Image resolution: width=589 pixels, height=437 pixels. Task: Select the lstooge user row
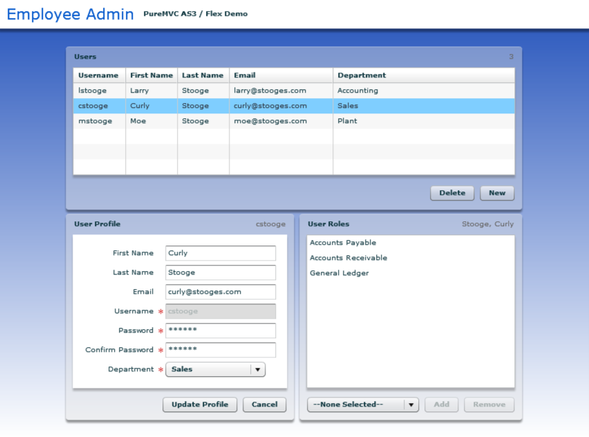[x=294, y=91]
